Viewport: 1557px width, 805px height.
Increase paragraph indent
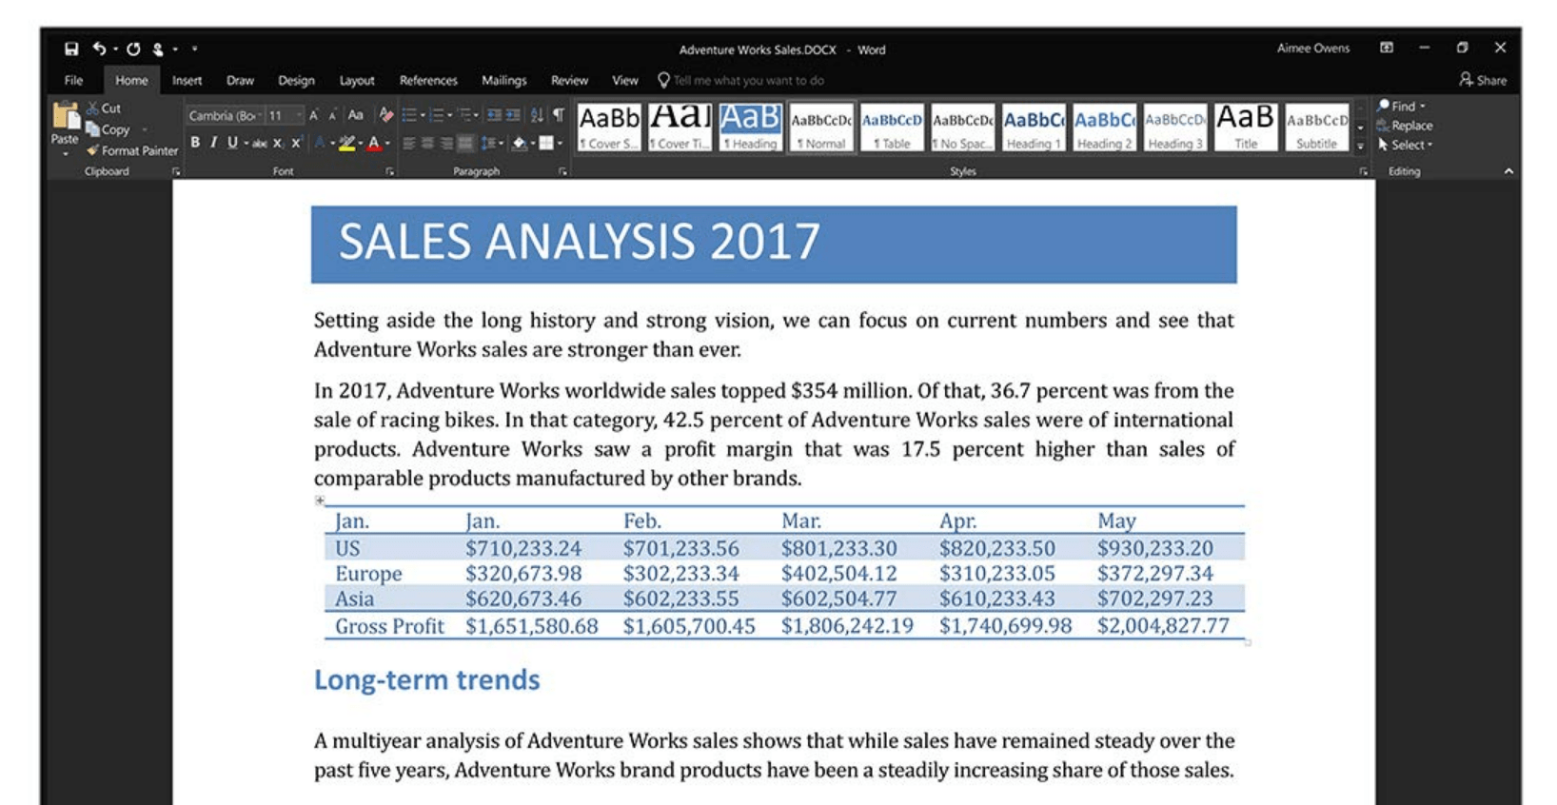tap(513, 115)
